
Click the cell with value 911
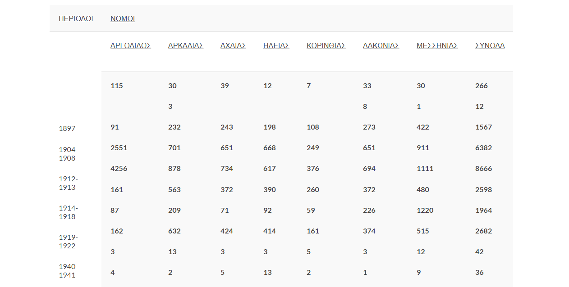[423, 148]
